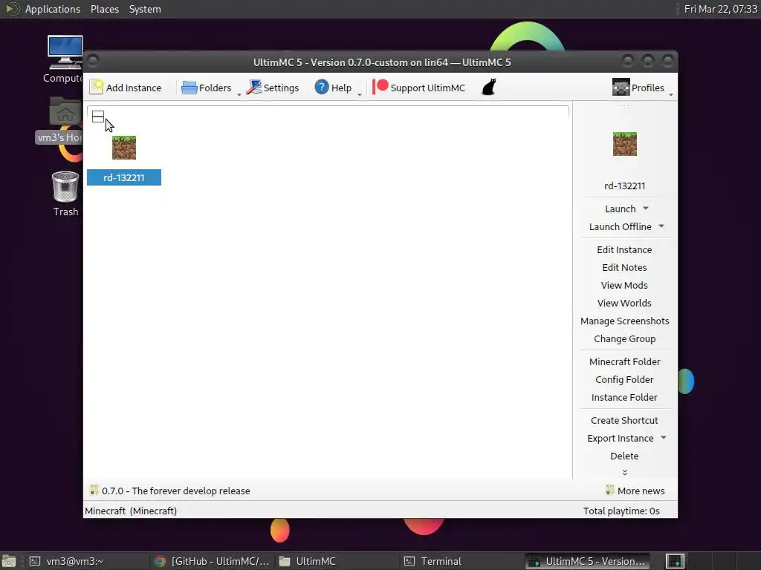
Task: Launch the selected instance
Action: point(620,209)
